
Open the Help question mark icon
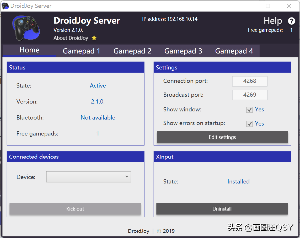[x=291, y=21]
